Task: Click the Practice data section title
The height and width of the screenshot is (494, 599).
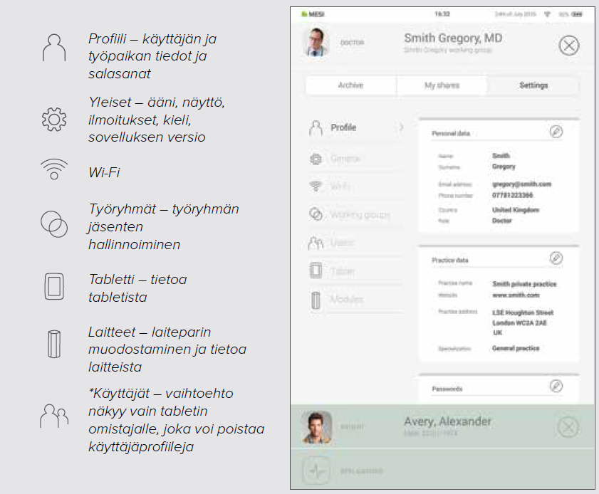Action: point(449,260)
